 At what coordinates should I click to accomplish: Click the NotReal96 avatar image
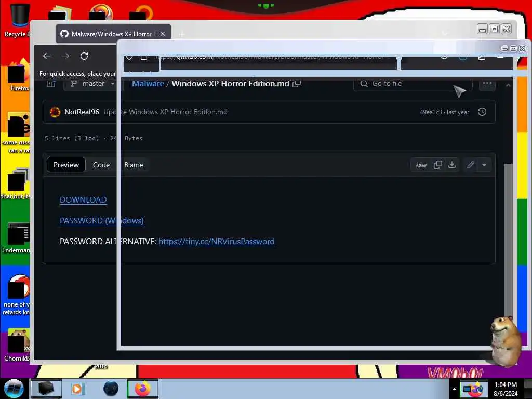[x=55, y=112]
